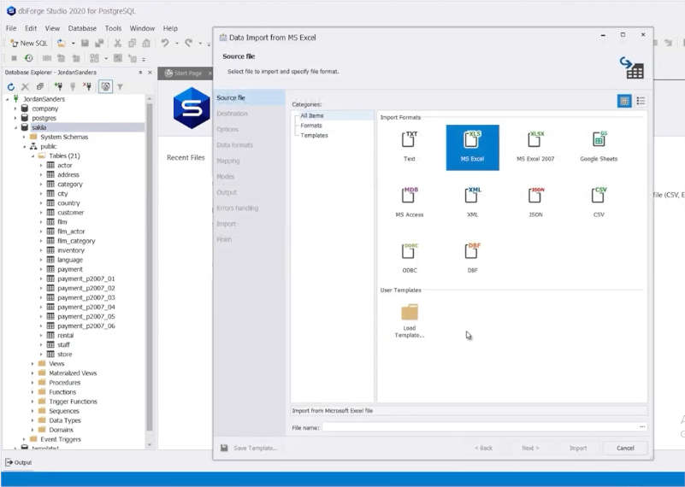Image resolution: width=685 pixels, height=487 pixels.
Task: Expand the company database node
Action: pyautogui.click(x=15, y=109)
